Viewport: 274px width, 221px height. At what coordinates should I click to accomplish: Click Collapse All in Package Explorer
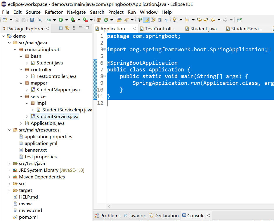(61, 28)
